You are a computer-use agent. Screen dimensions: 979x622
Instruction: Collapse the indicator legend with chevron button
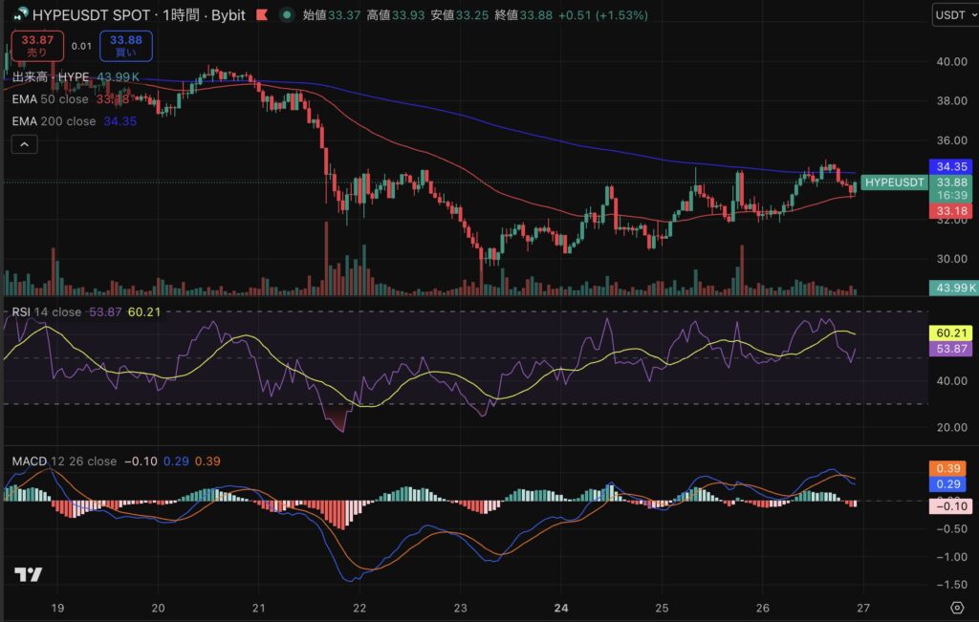tap(24, 144)
